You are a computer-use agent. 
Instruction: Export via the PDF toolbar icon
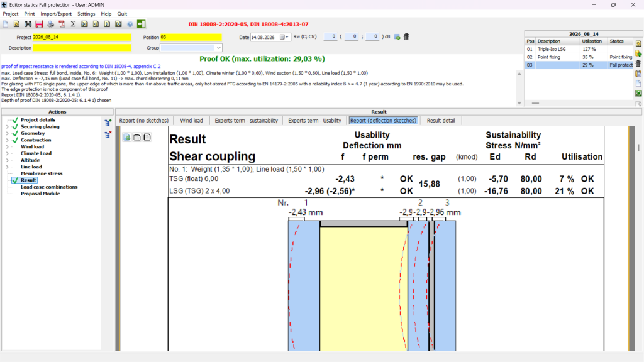point(62,25)
